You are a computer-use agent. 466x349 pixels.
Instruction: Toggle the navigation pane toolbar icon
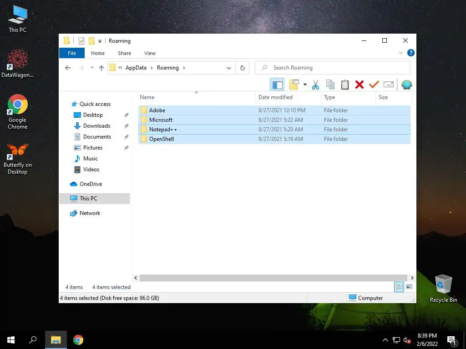pyautogui.click(x=277, y=85)
